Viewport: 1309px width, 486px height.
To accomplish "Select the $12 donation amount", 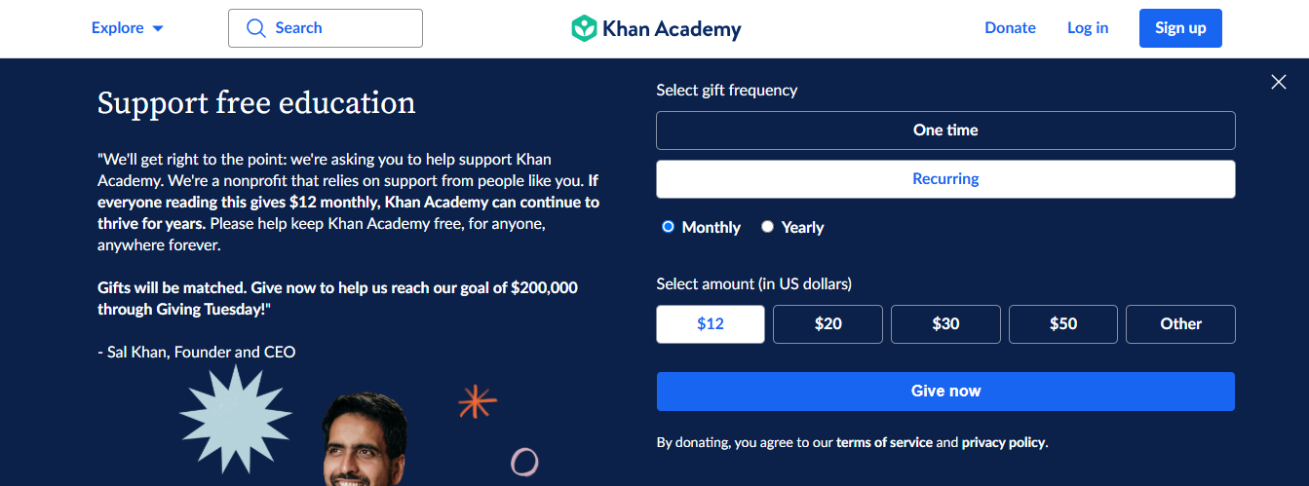I will [711, 324].
